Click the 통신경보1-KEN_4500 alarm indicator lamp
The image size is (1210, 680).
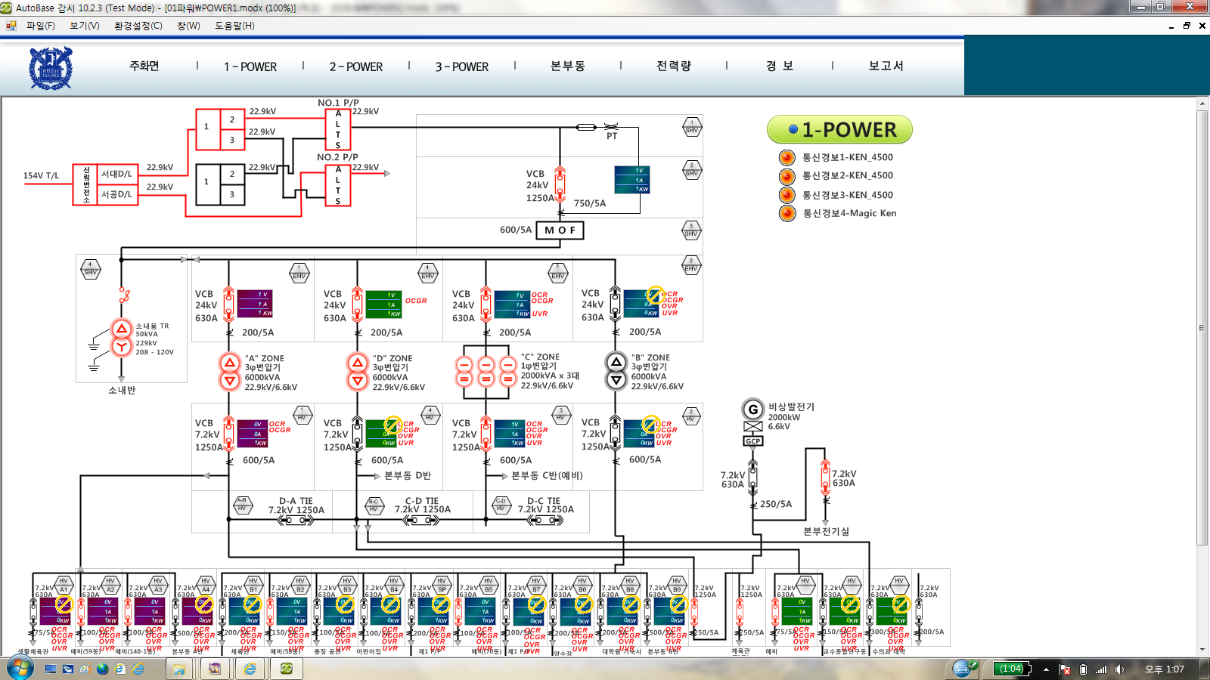click(787, 157)
